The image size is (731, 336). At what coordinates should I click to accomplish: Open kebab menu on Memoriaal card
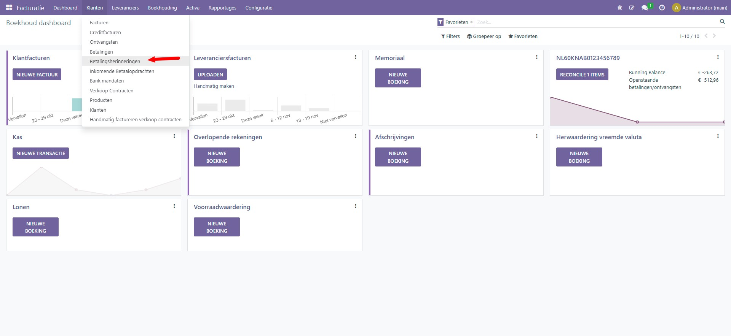(x=537, y=57)
